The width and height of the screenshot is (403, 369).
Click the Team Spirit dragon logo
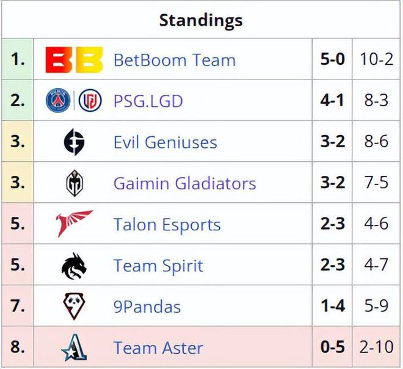tap(74, 266)
